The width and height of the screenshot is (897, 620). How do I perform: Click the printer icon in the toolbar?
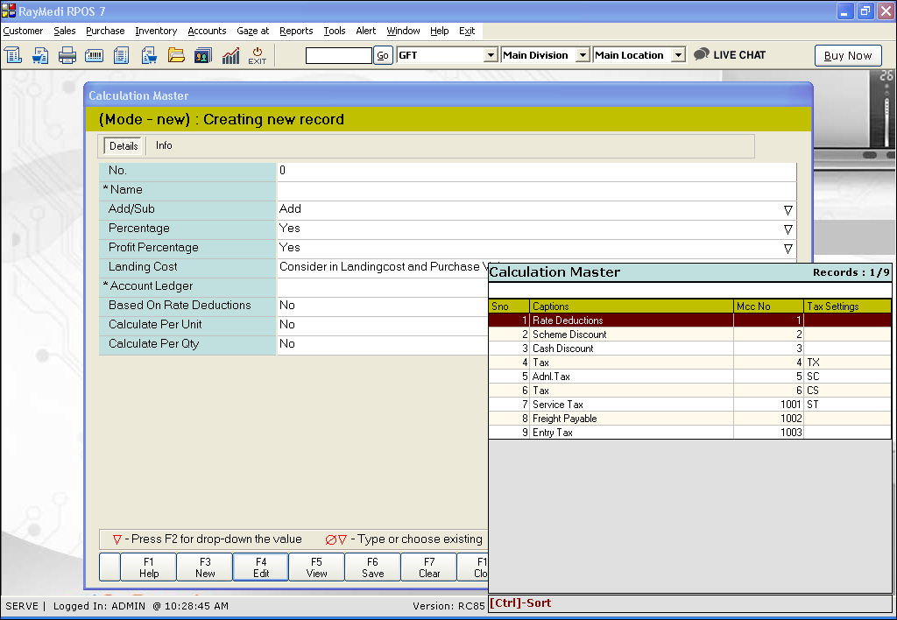pos(67,55)
